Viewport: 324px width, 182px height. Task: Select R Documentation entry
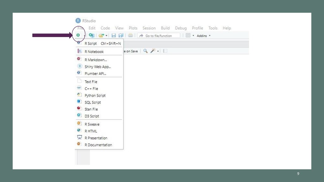pos(99,145)
